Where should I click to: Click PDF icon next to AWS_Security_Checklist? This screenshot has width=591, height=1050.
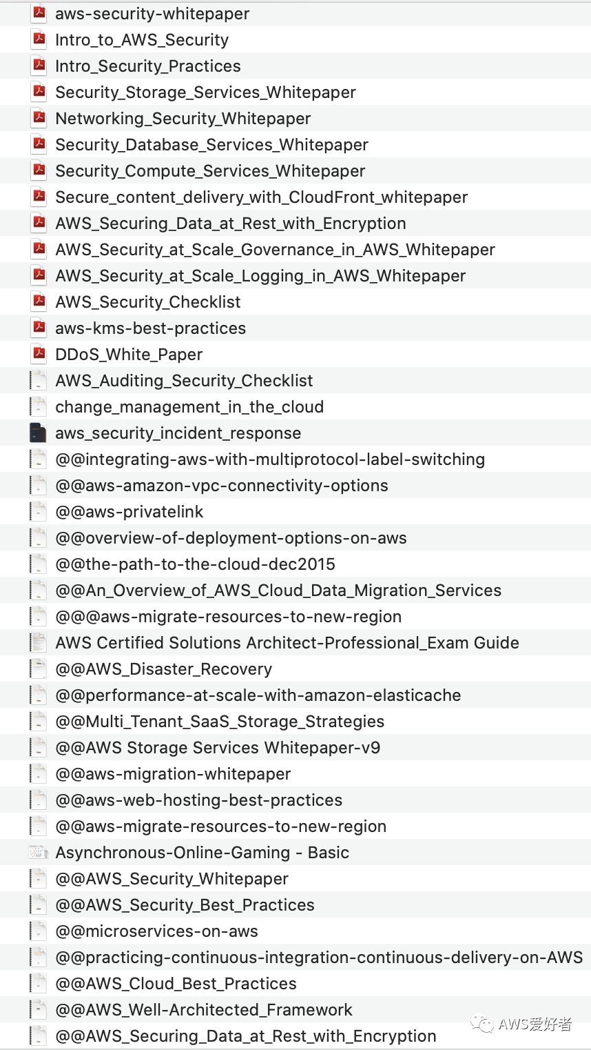39,301
